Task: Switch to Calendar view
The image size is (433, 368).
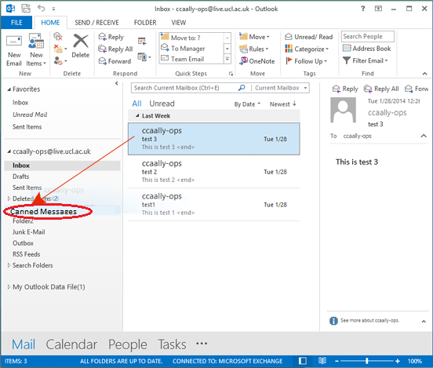Action: pyautogui.click(x=71, y=344)
